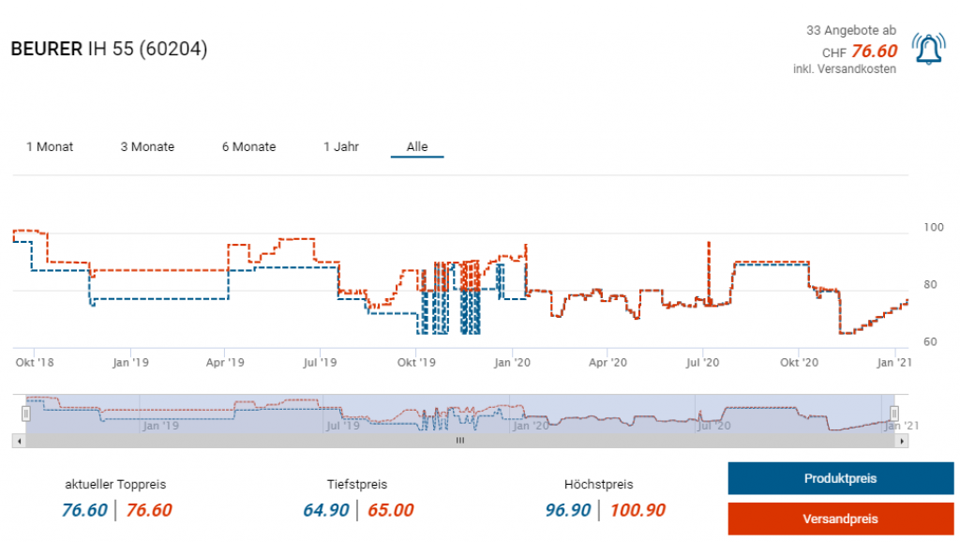Select the Alle time range tab

(x=417, y=147)
